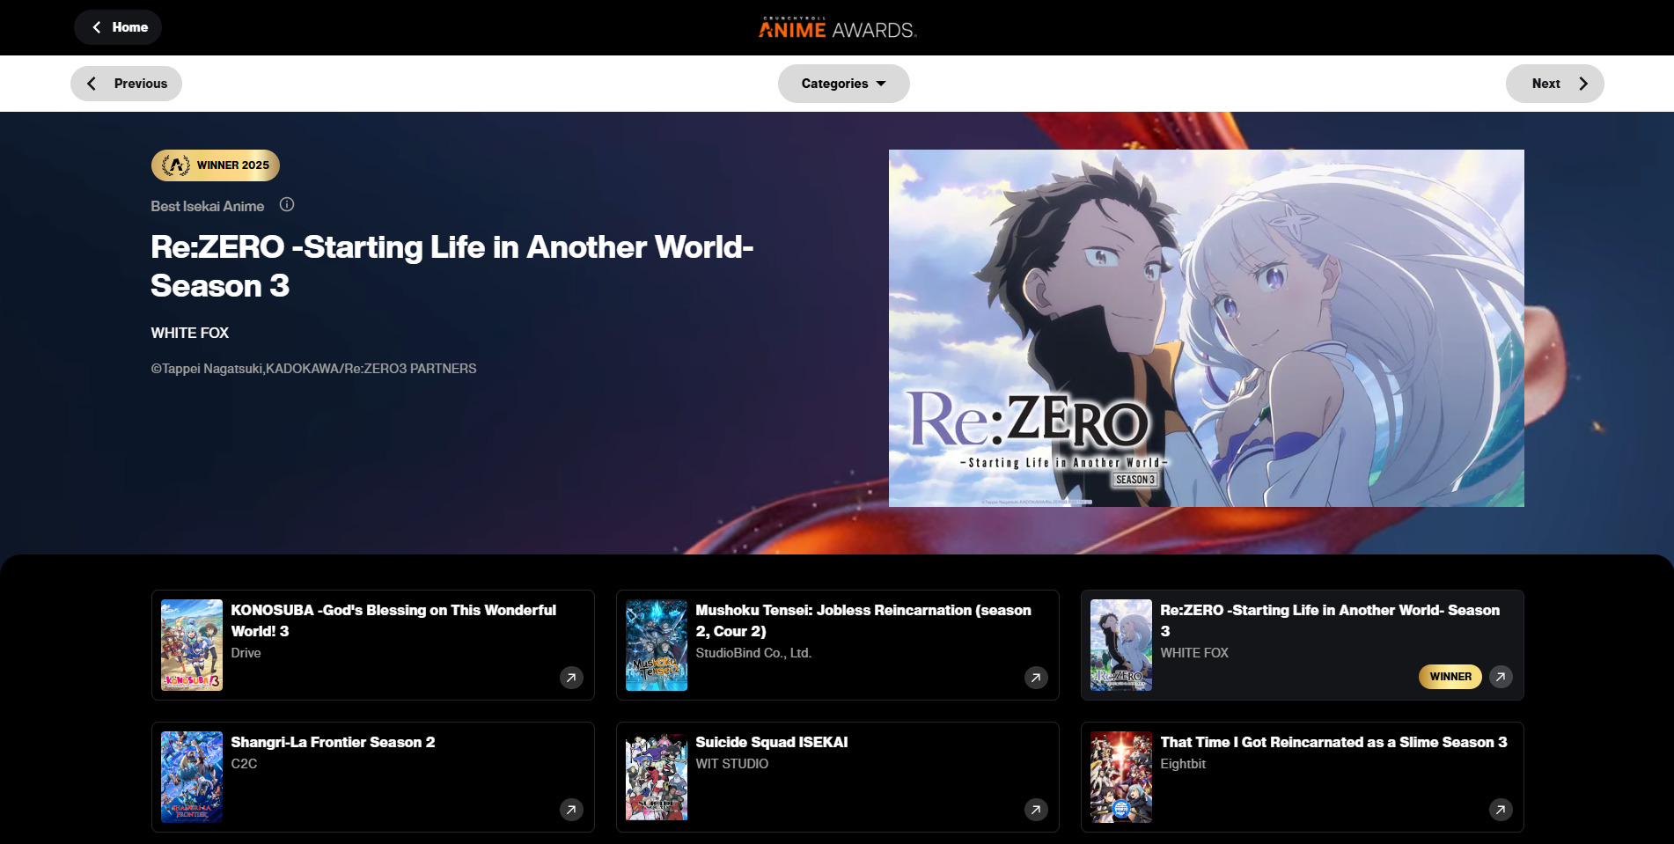Return to Home page
Screen dimensions: 1674x844
118,27
